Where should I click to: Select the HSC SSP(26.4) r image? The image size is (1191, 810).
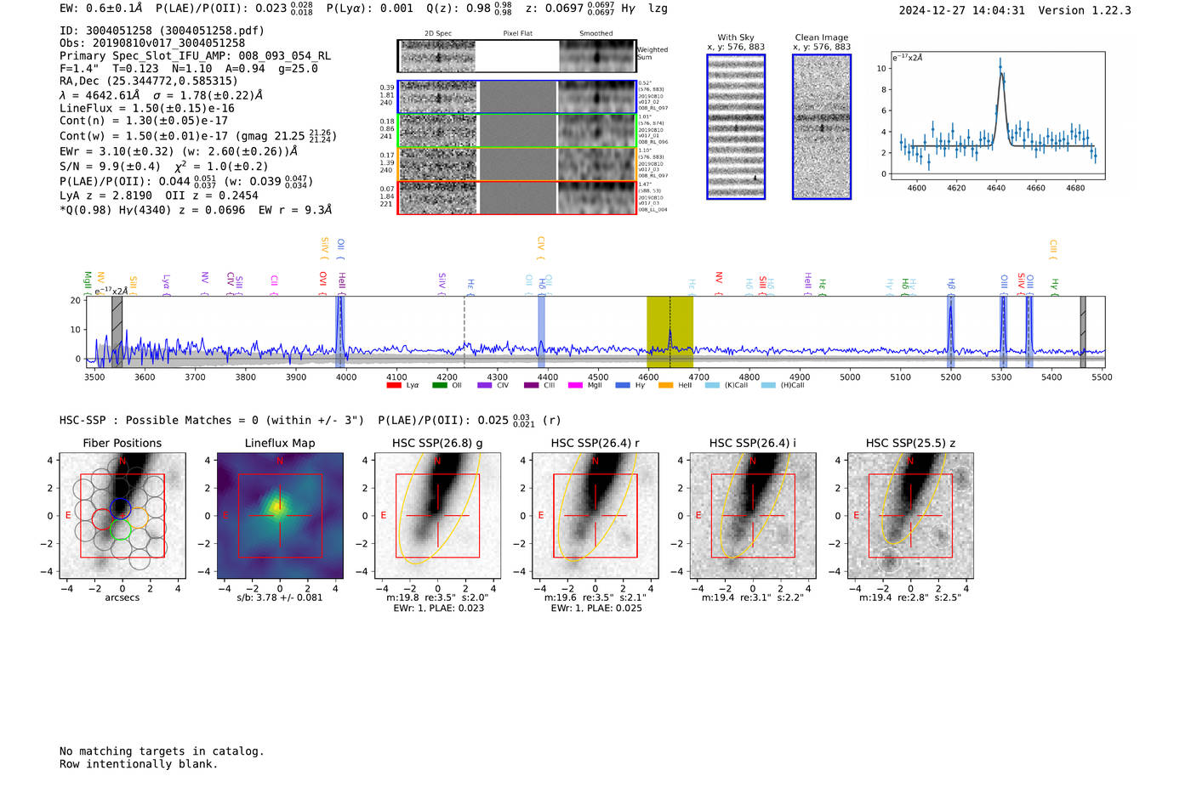coord(595,515)
